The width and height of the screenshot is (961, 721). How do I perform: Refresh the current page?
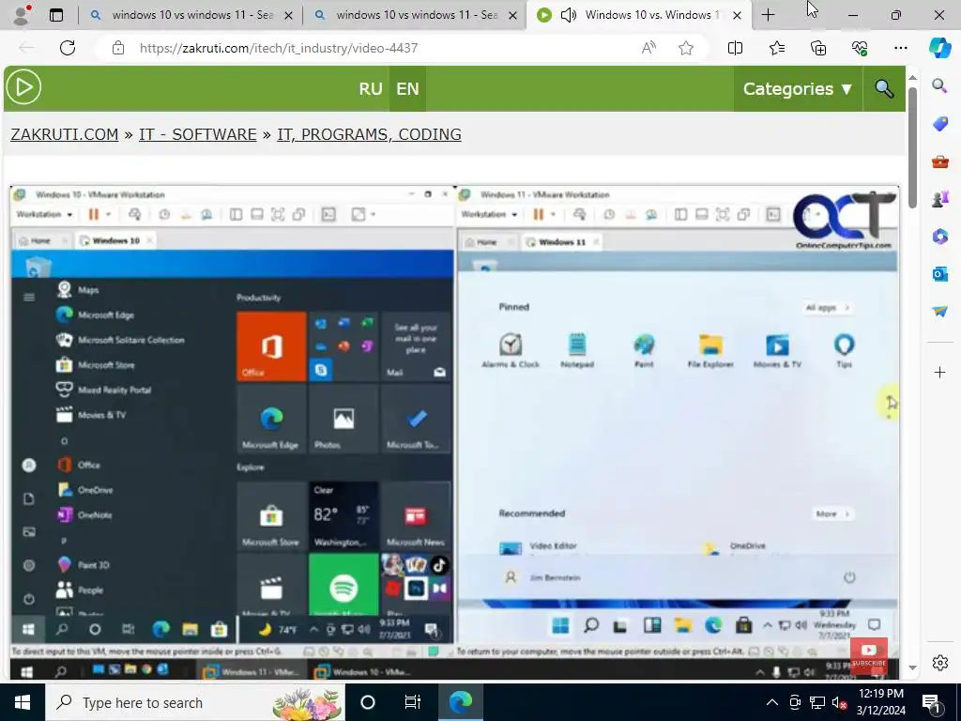click(x=68, y=48)
